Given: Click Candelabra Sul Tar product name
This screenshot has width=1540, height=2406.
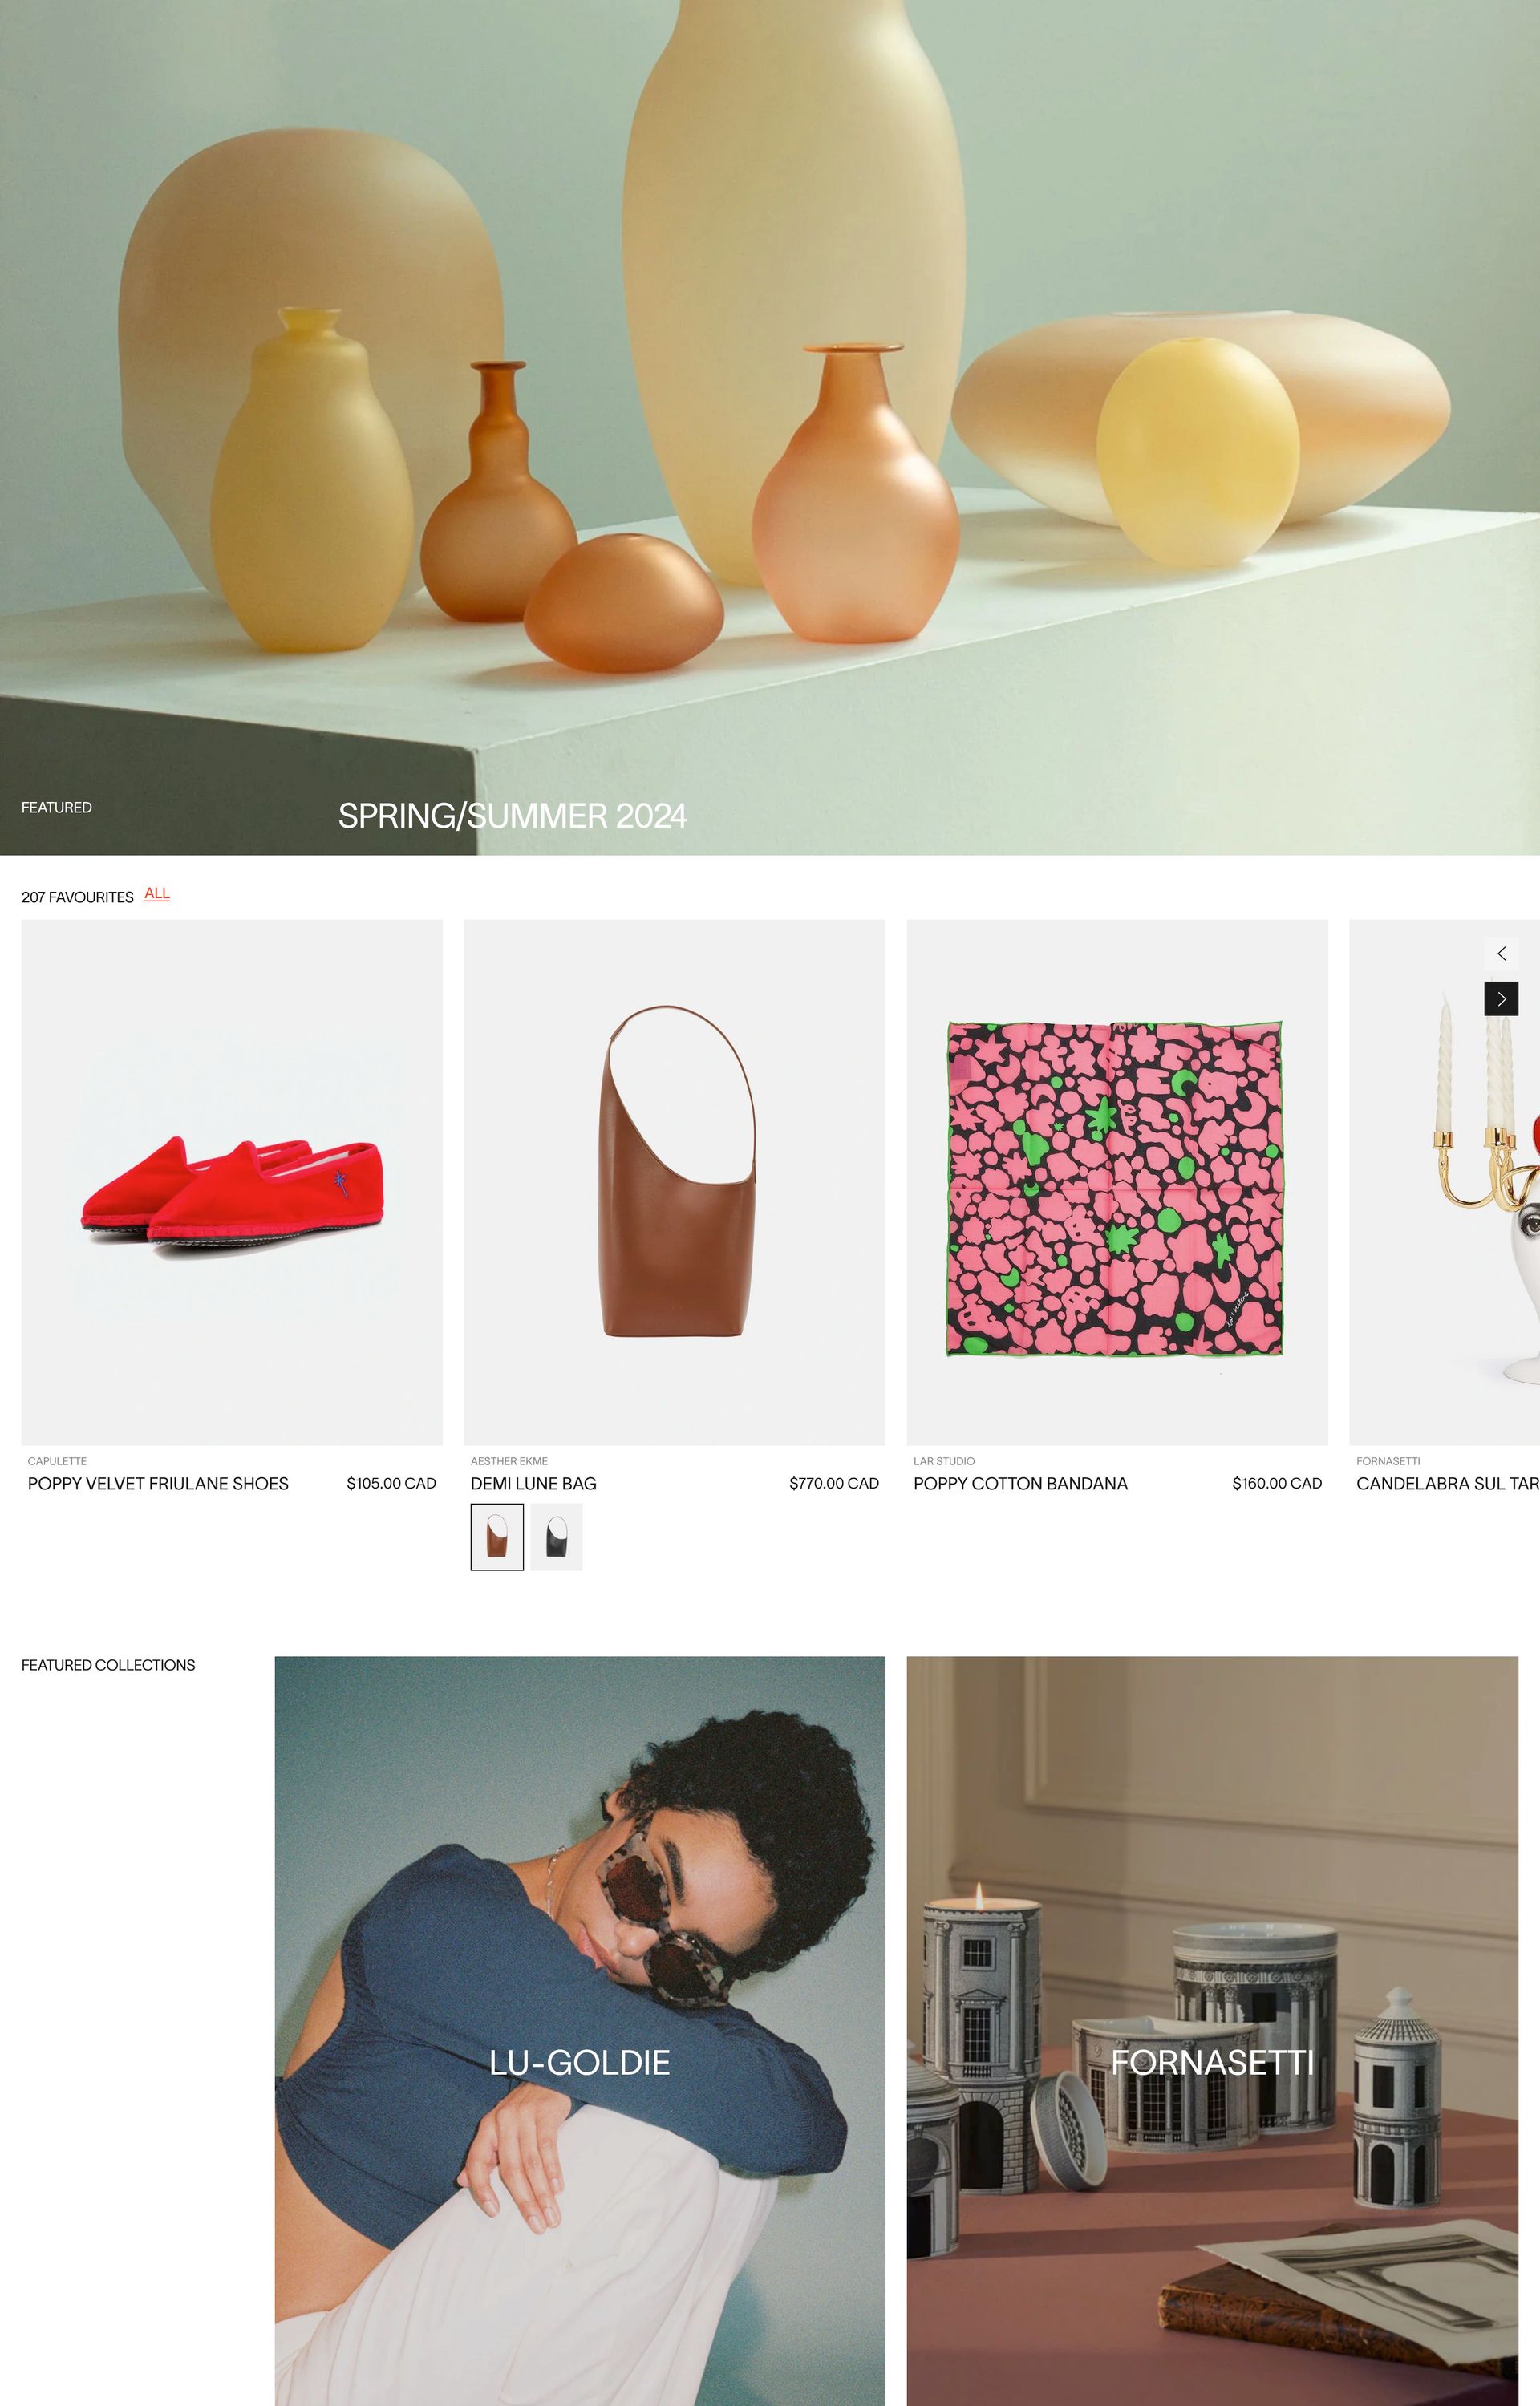Looking at the screenshot, I should pos(1448,1484).
